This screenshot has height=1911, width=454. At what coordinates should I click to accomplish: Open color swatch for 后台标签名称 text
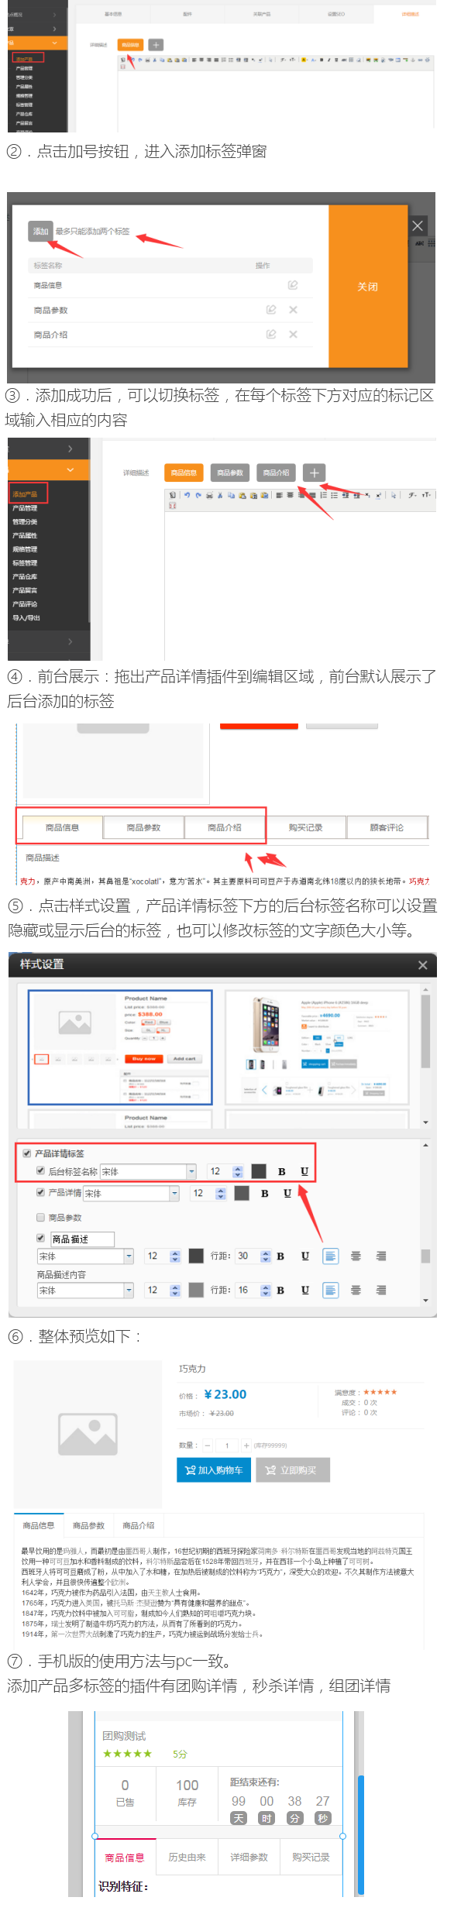tap(259, 1171)
